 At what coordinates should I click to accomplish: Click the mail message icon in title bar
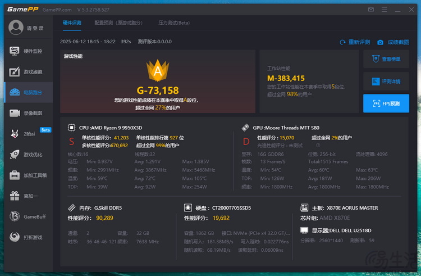pos(371,10)
